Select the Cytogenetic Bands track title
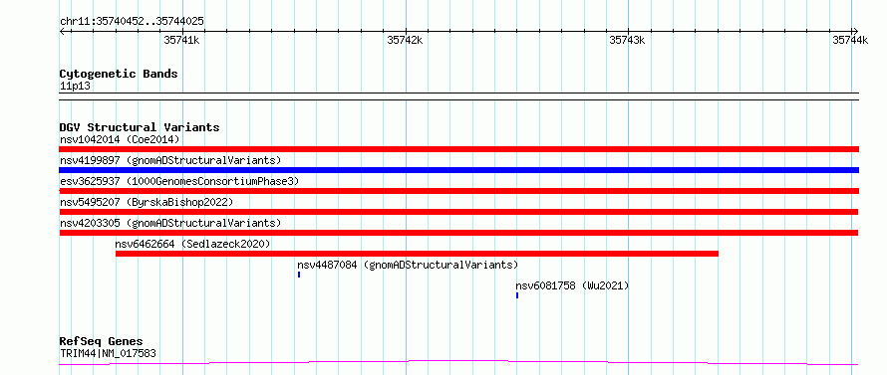This screenshot has height=375, width=887. (x=119, y=74)
